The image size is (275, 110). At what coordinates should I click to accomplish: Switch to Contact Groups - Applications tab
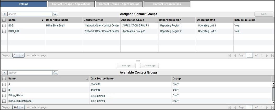click(71, 4)
